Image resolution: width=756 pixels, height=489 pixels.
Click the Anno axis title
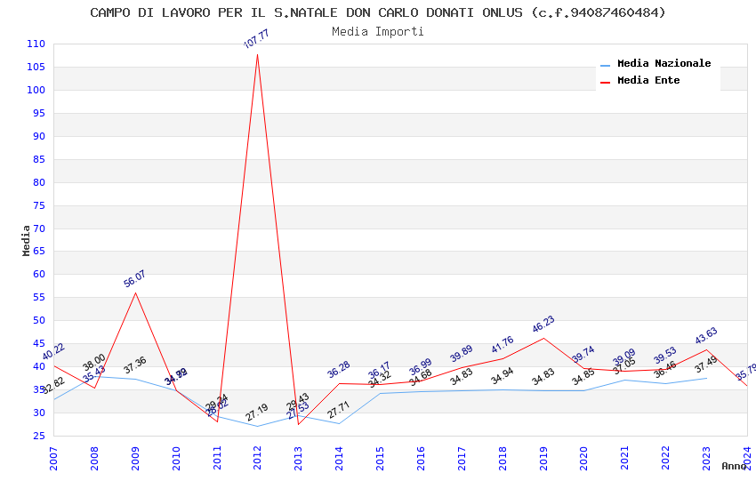[x=734, y=466]
